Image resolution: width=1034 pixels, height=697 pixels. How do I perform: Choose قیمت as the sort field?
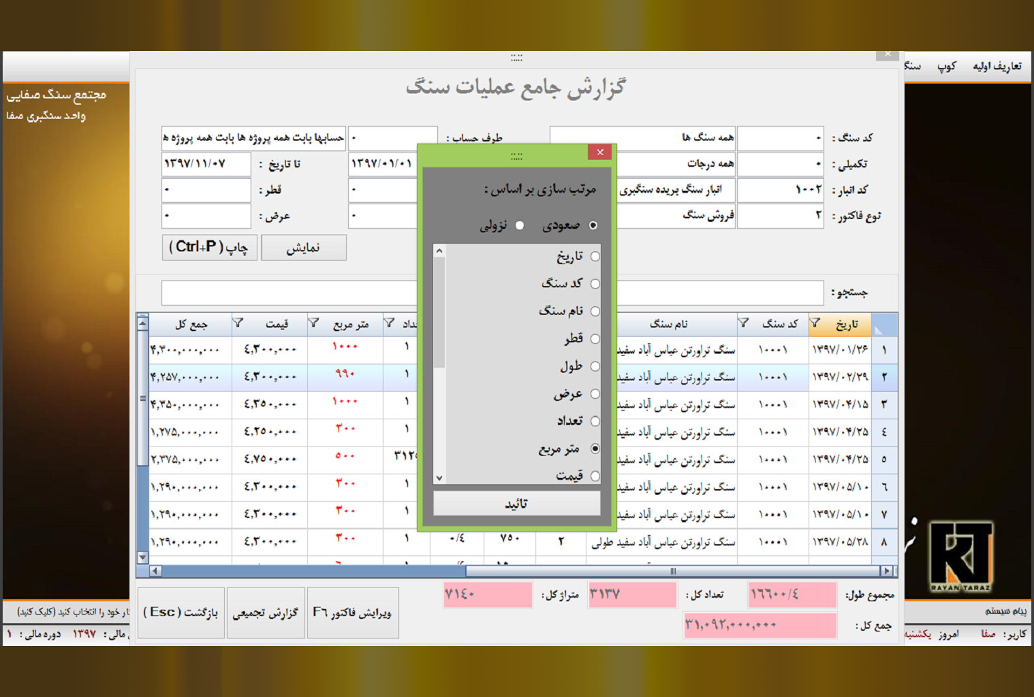click(x=595, y=476)
